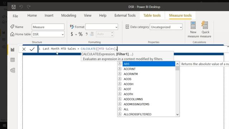Open the Home table DSR dropdown
229x129 pixels.
coord(48,34)
